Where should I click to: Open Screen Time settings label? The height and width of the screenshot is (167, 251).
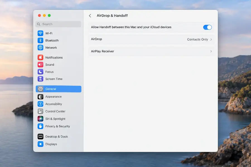click(x=54, y=79)
